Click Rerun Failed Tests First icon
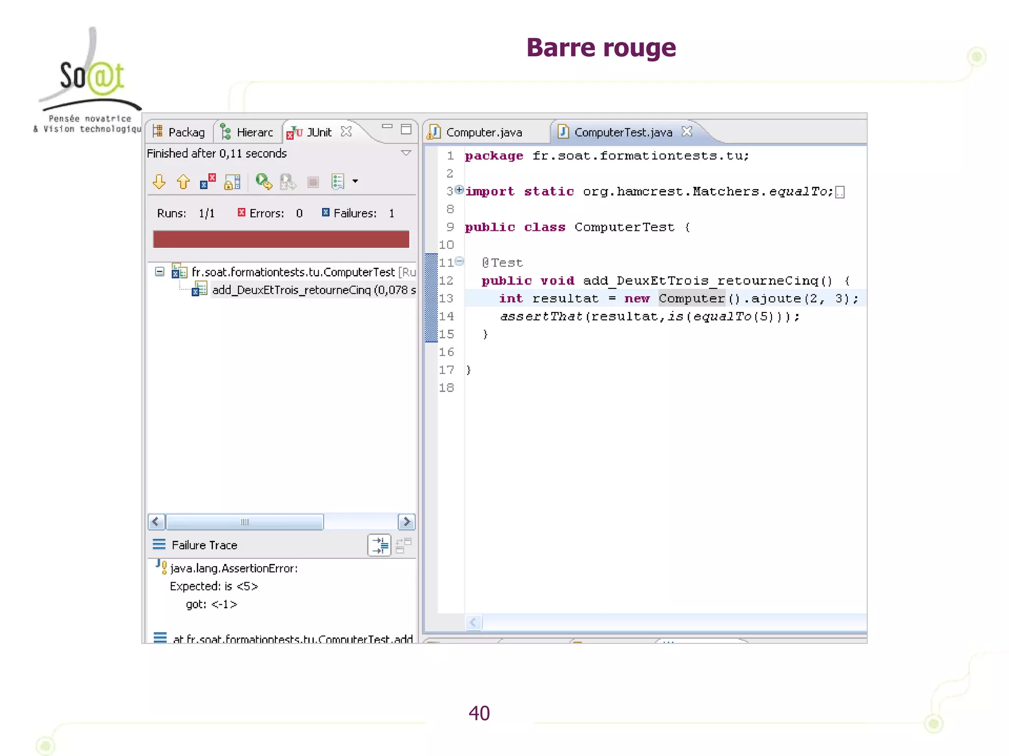The image size is (1009, 756). tap(288, 182)
